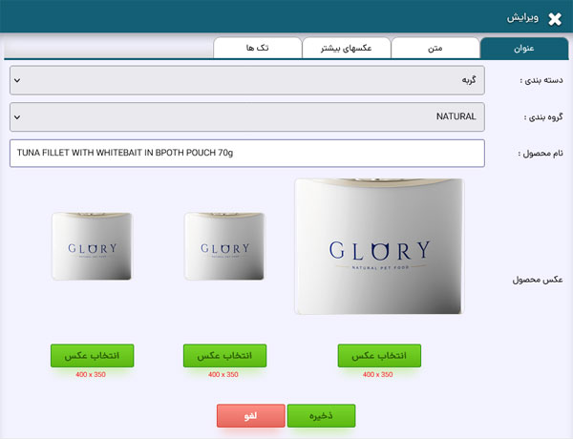
Task: Click the 400 x 350 note under large image
Action: click(378, 374)
